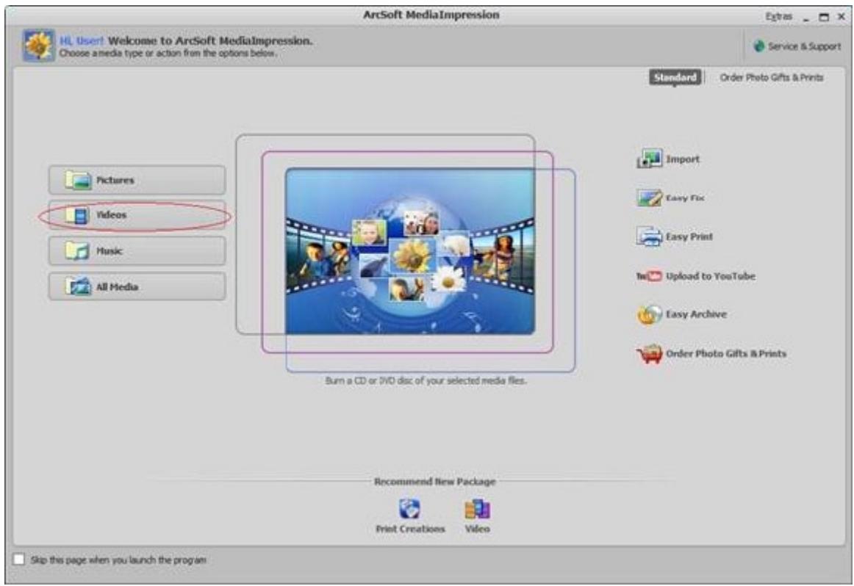
Task: Click the Upload to YouTube label
Action: (710, 276)
